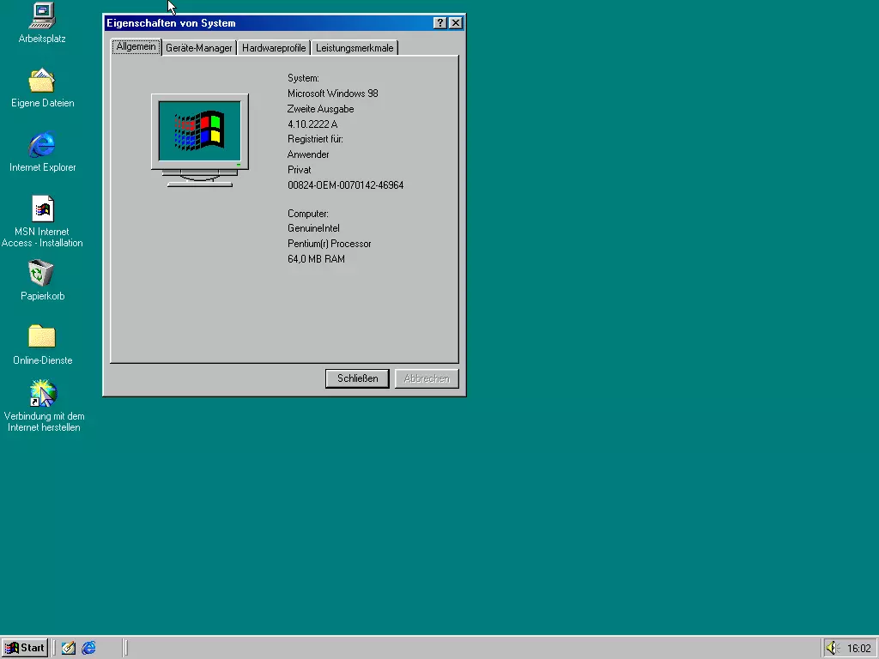
Task: Open the Hardwareprofile tab
Action: 274,48
